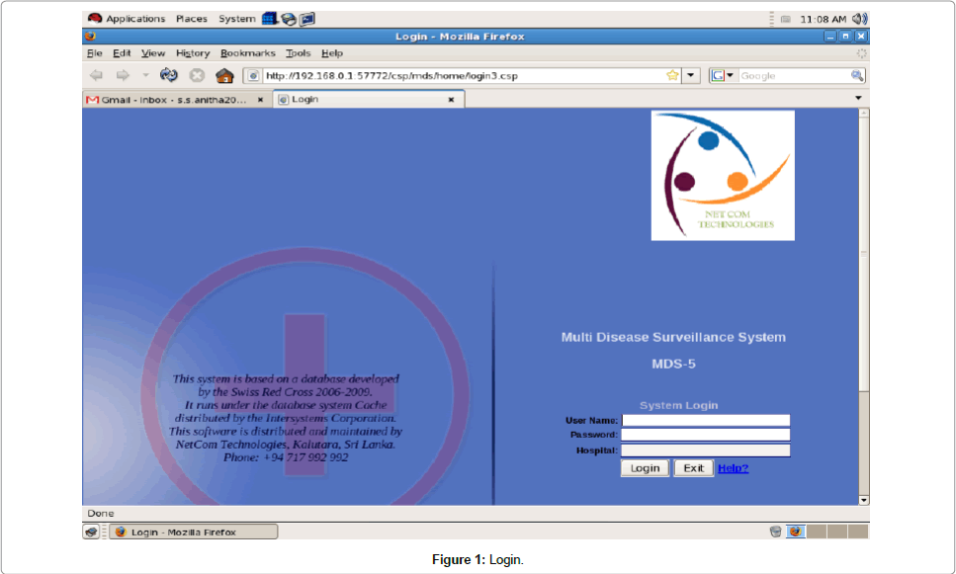Click the MDS-5 text
Viewport: 956px width, 574px height.
(673, 364)
